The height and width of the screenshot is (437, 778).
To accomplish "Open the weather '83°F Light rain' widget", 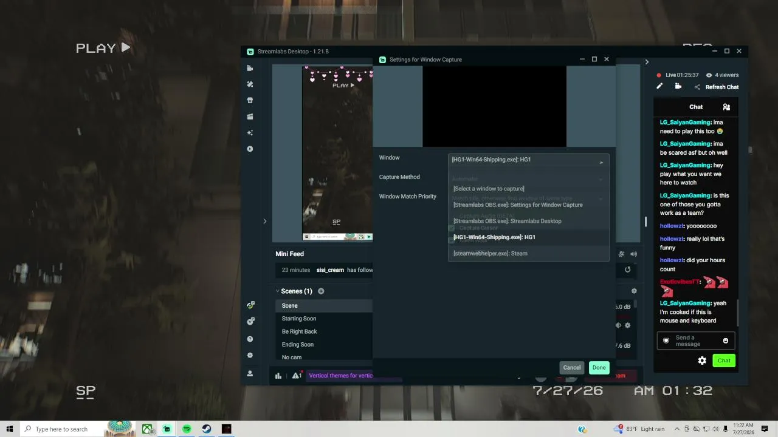I will (x=639, y=429).
